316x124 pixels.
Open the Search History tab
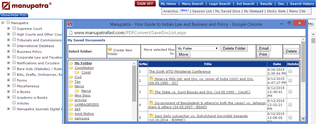point(302,4)
